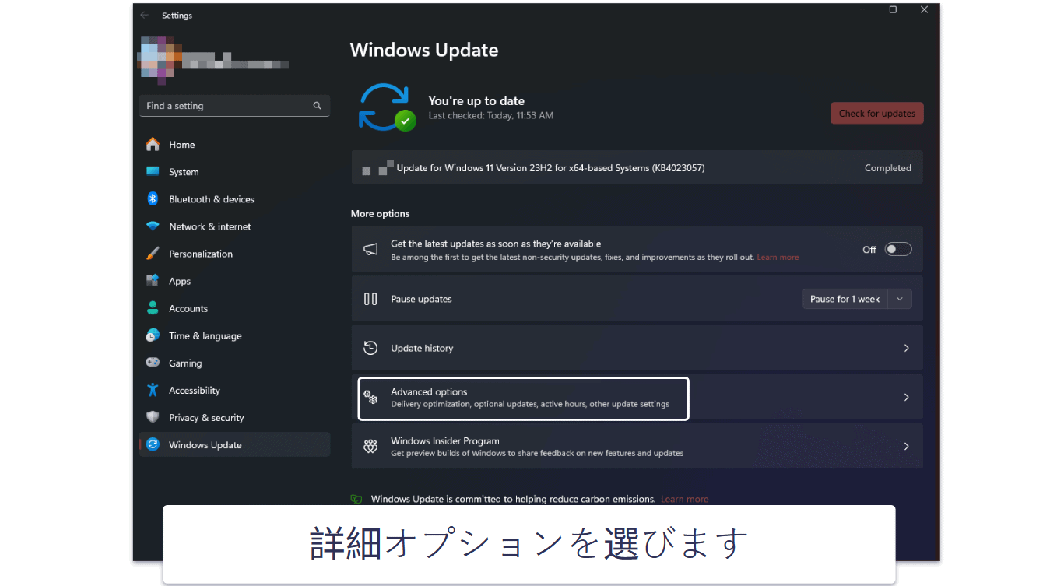Open Update history row
Screen dimensions: 1057x586
click(x=637, y=348)
